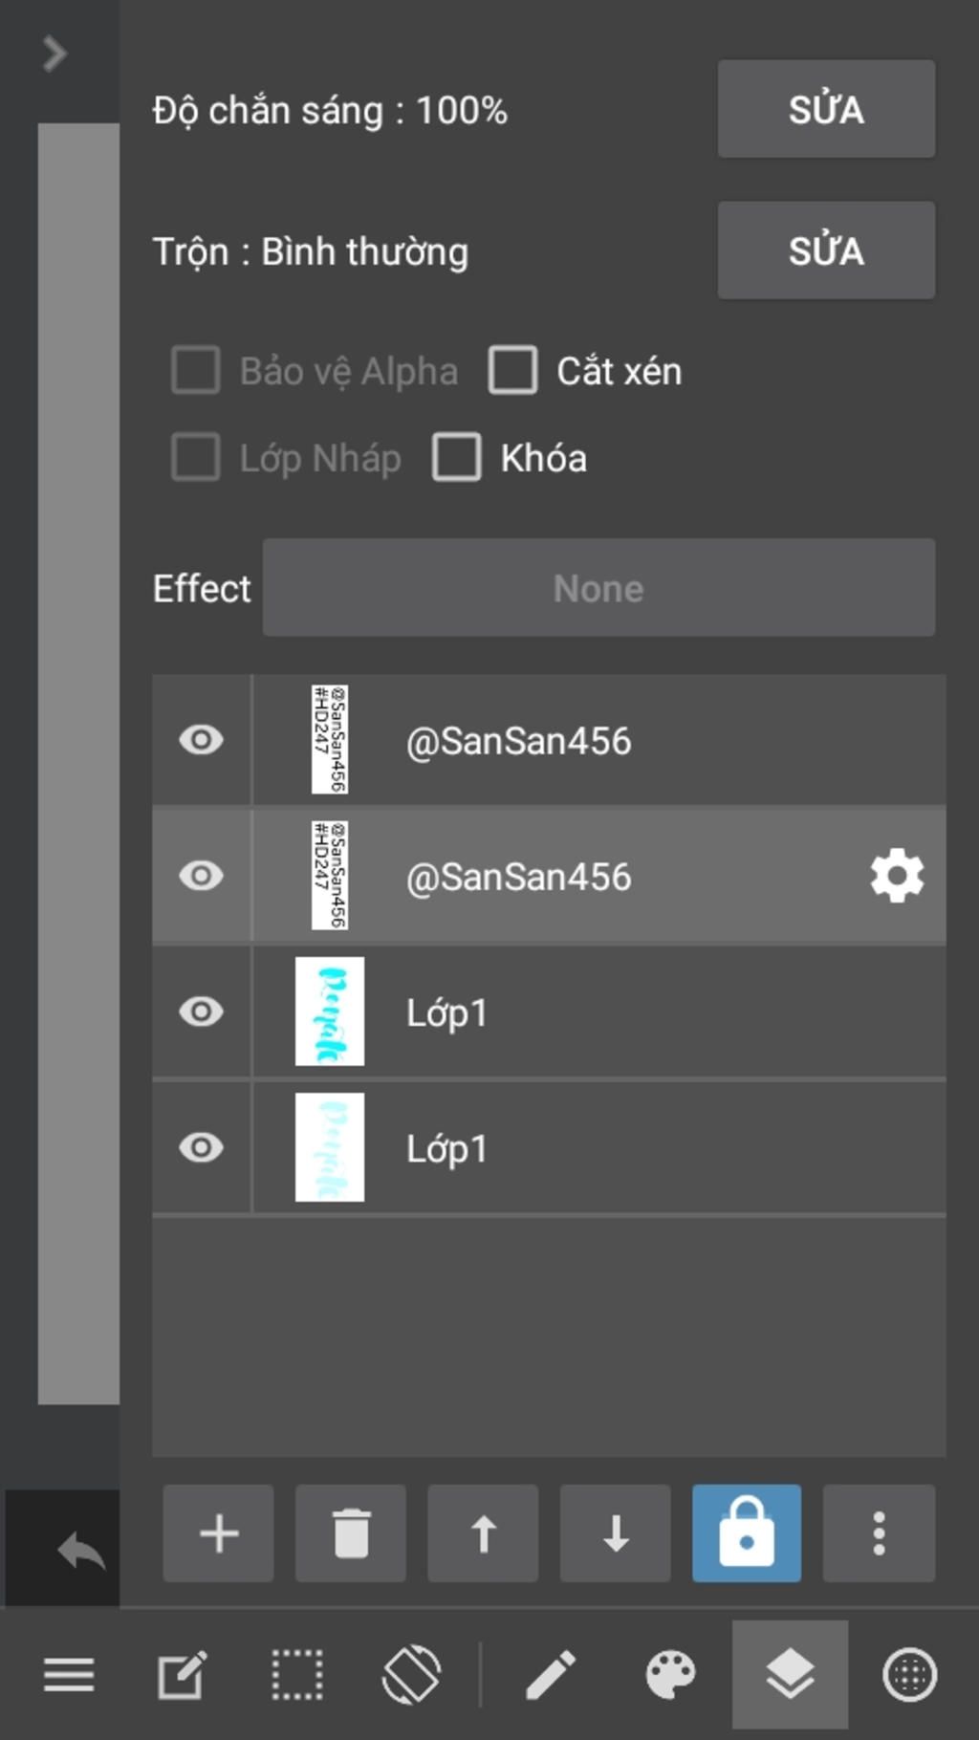Open the Effect None dropdown
Image resolution: width=979 pixels, height=1740 pixels.
(x=598, y=588)
